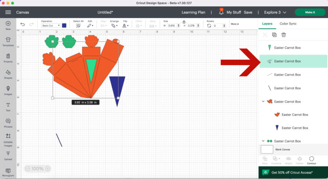The image size is (328, 179).
Task: Expand the More toolbar options
Action: 235,24
